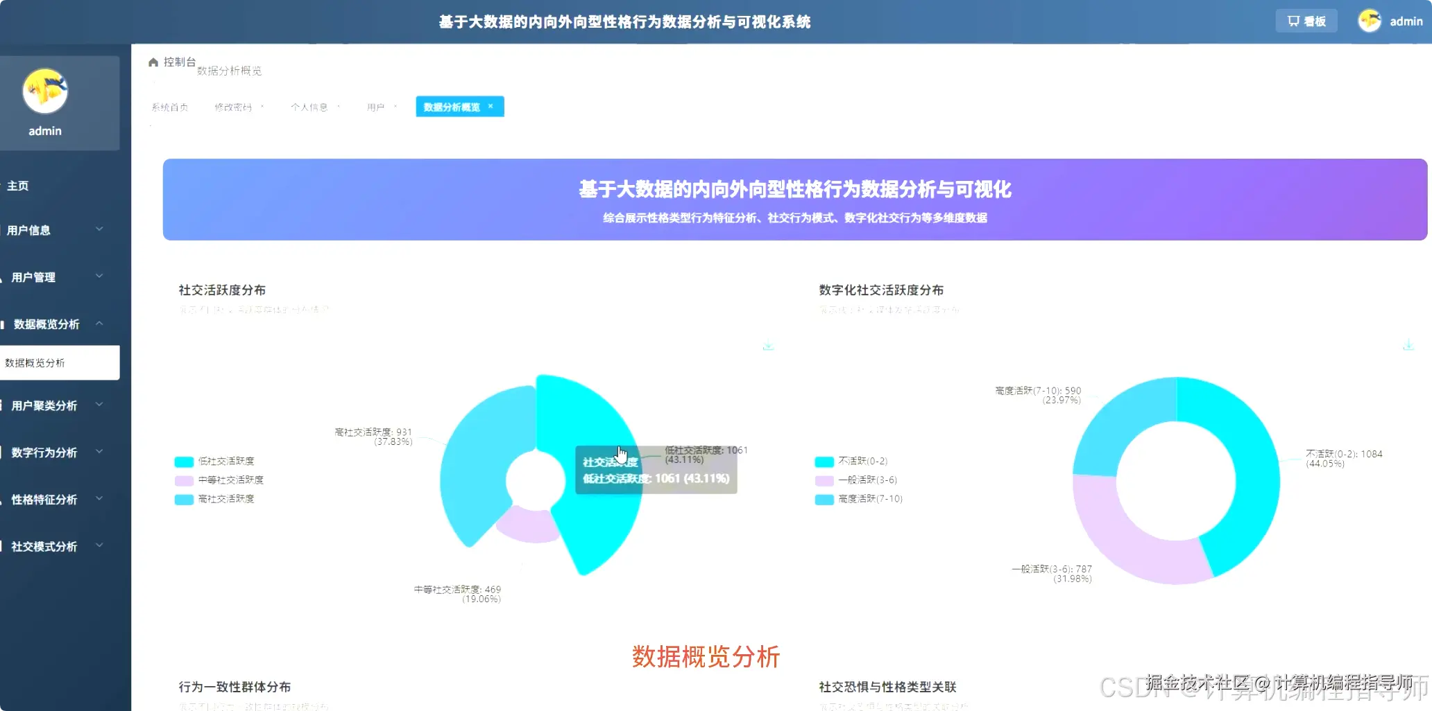
Task: Toggle the 一般活跃(3-6) legend item
Action: pyautogui.click(x=856, y=480)
